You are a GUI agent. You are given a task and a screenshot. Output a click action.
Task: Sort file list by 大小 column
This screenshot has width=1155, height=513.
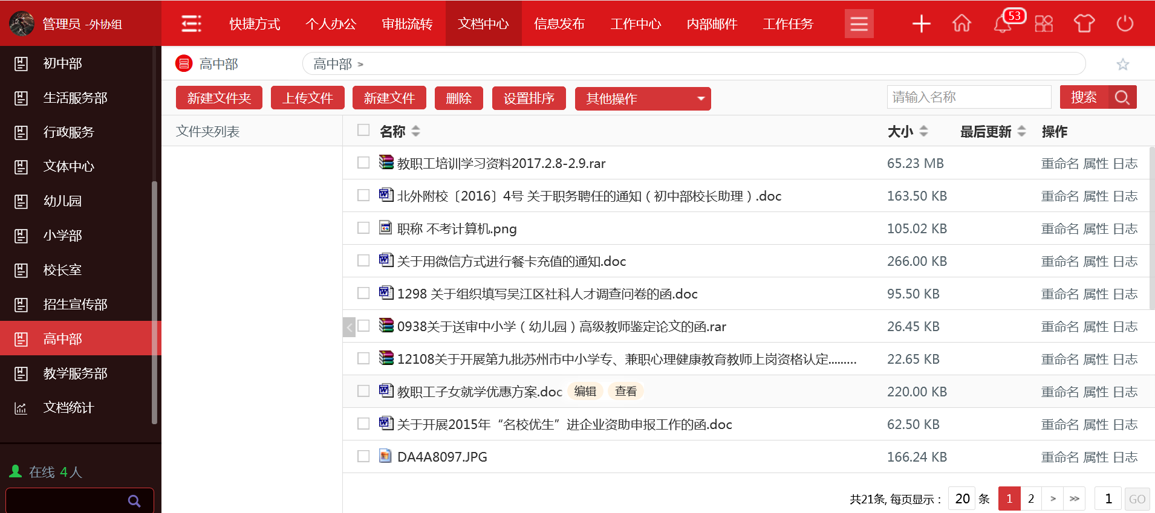[907, 131]
